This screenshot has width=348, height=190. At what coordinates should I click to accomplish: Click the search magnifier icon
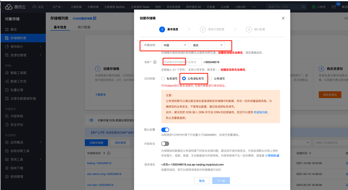[x=303, y=7]
